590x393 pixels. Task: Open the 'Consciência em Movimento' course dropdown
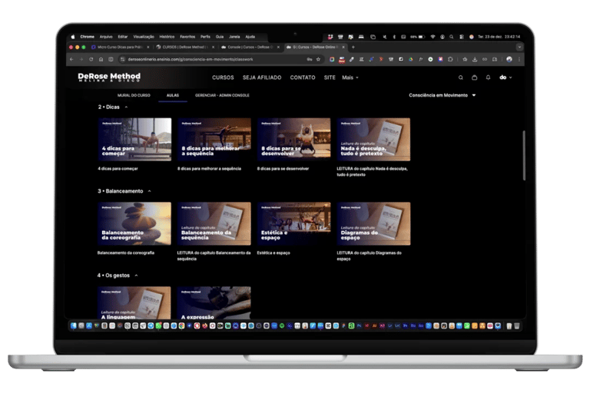(x=442, y=95)
